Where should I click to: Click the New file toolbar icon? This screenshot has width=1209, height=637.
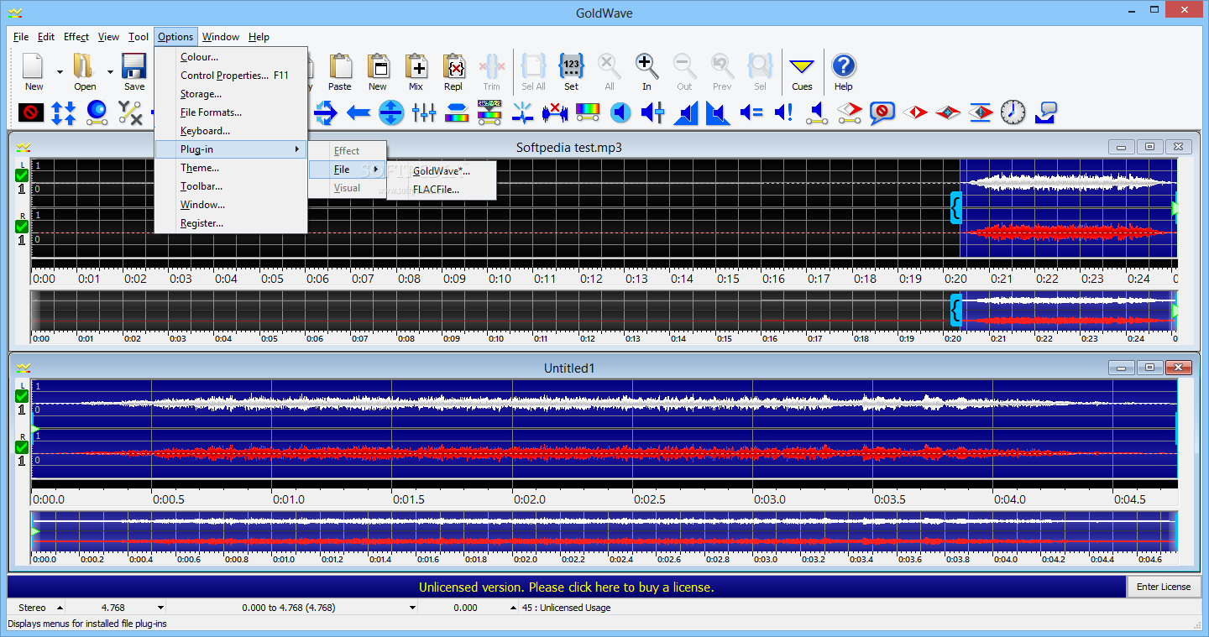[34, 65]
